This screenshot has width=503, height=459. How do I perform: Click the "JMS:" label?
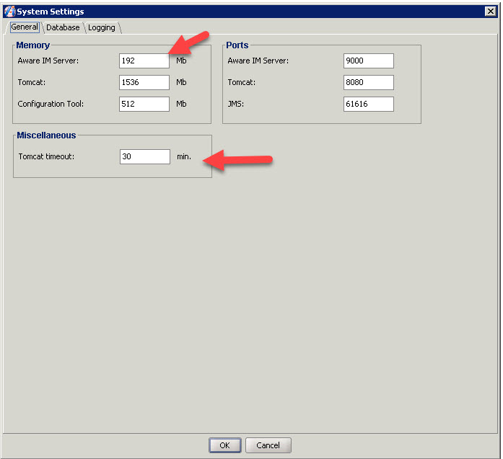[236, 104]
